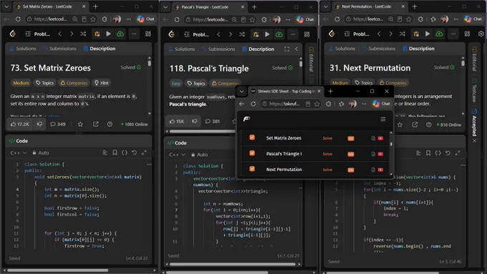The width and height of the screenshot is (487, 274).
Task: Open C++ language dropdown in Set Matrix Zeroes
Action: [19, 152]
